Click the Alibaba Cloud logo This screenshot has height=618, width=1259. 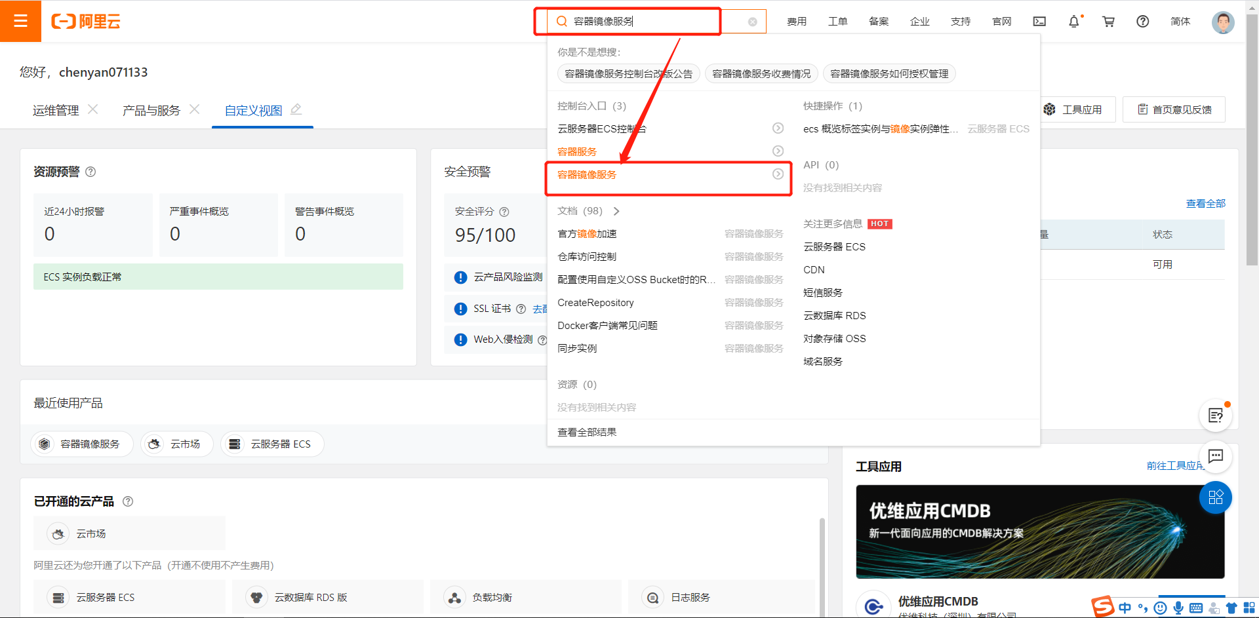point(86,21)
